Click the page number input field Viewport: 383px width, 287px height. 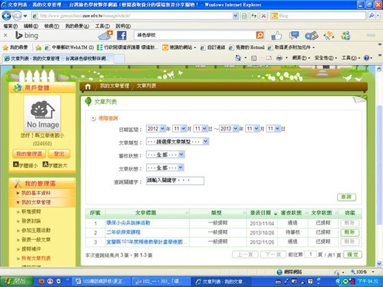311,255
